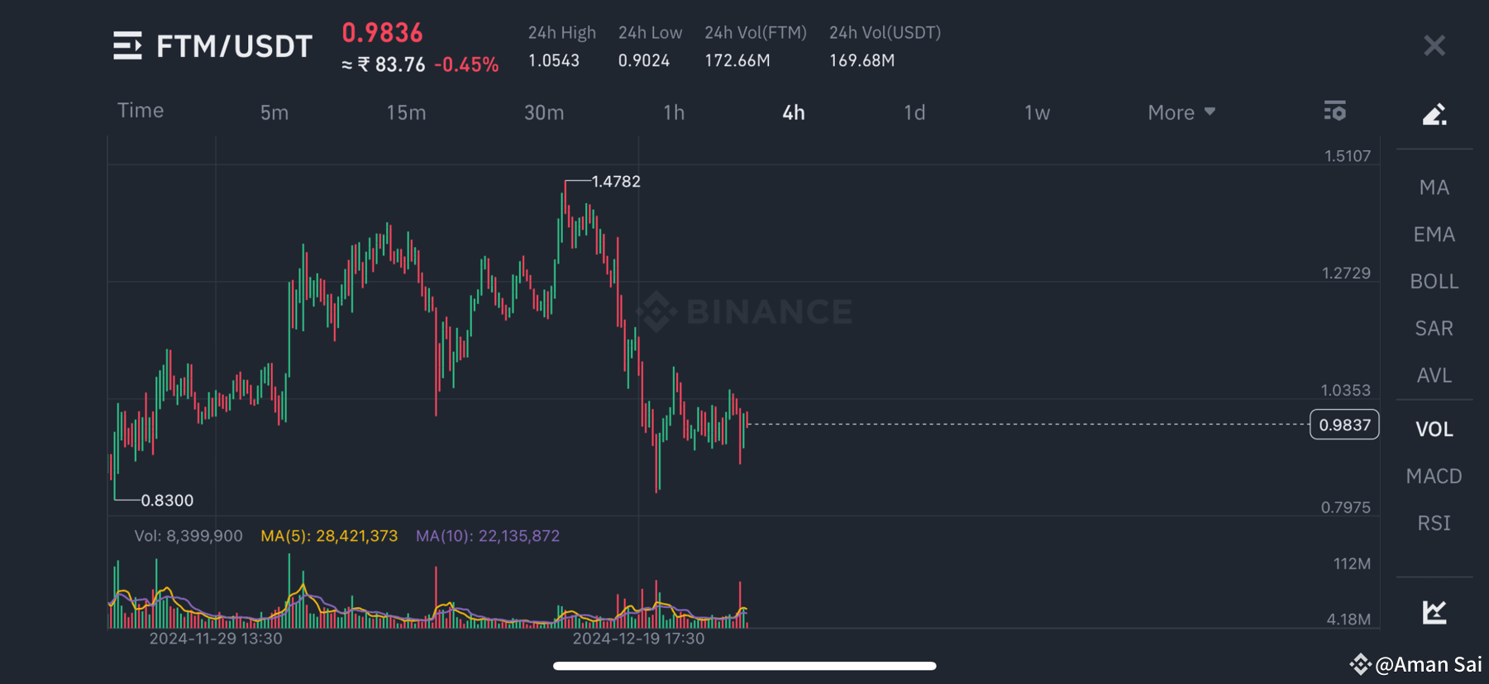Open the chart settings icon
This screenshot has height=684, width=1489.
1335,111
